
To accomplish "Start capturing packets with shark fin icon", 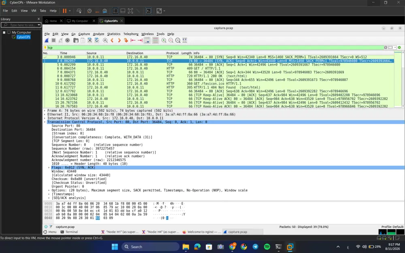I will [47, 40].
